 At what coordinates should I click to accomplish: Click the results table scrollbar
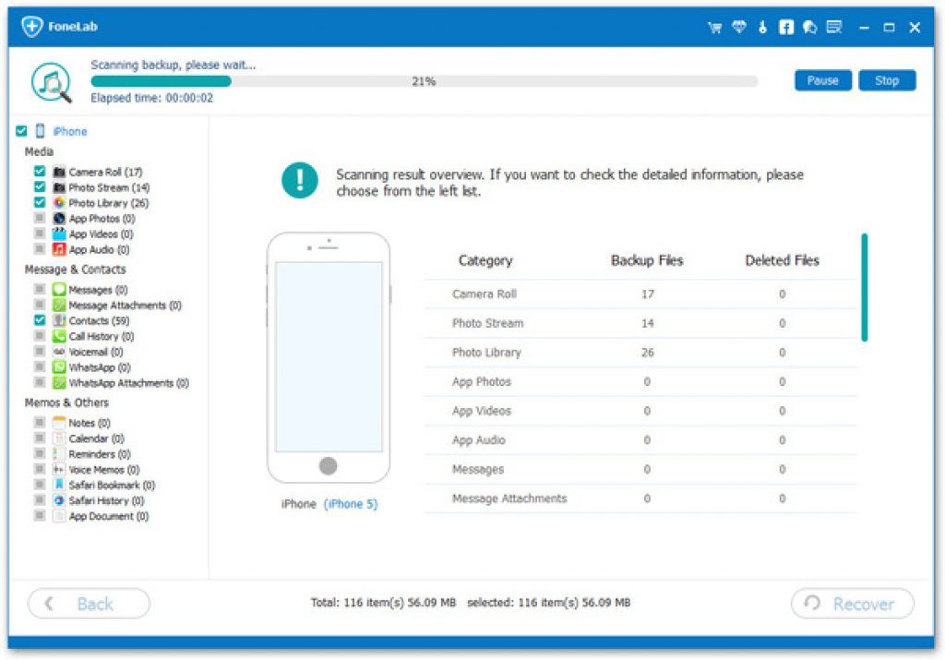pyautogui.click(x=864, y=287)
